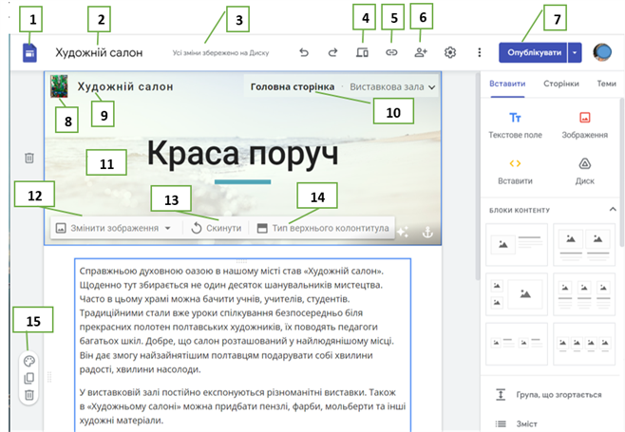The width and height of the screenshot is (625, 432).
Task: Click the Google Sites home logo icon
Action: point(28,54)
